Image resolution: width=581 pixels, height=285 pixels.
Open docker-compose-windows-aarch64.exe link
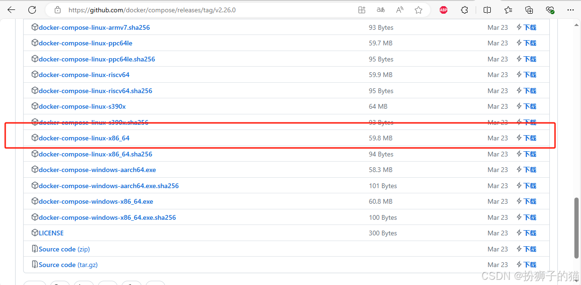pyautogui.click(x=97, y=170)
